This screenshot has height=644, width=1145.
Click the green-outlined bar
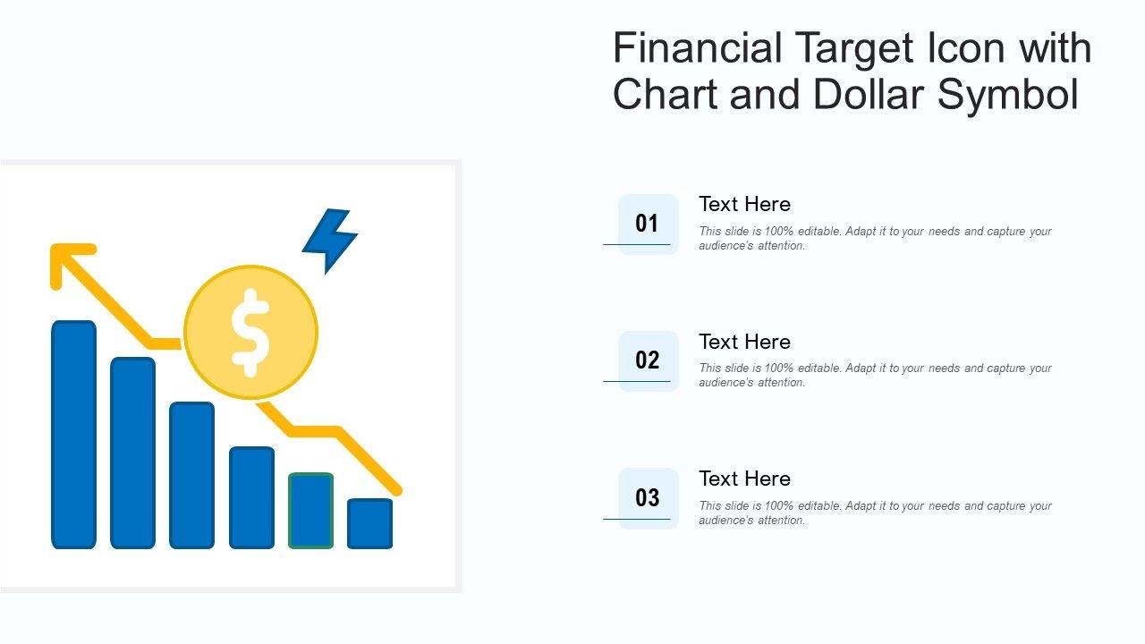pyautogui.click(x=310, y=511)
